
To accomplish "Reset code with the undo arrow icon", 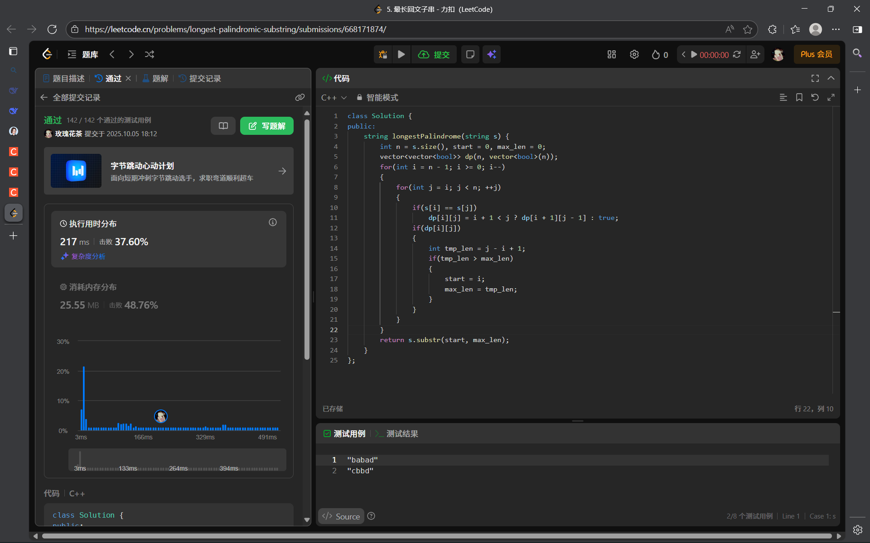I will 815,97.
